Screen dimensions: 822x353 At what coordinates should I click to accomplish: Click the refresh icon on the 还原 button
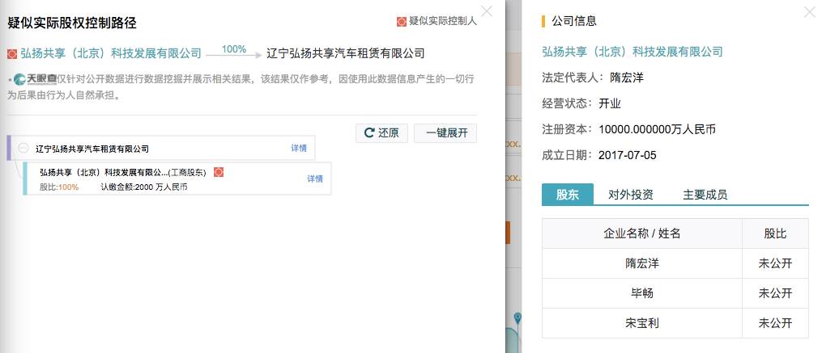click(x=369, y=132)
